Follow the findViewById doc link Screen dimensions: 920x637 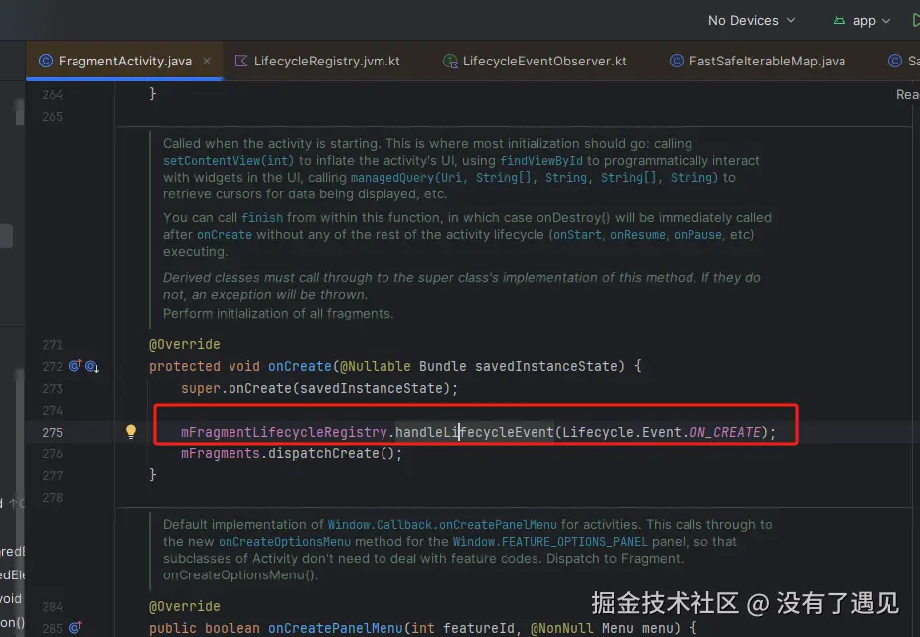540,161
